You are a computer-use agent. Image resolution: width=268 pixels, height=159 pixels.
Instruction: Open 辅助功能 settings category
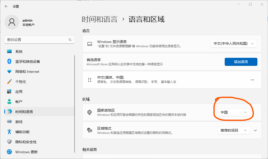tap(39, 132)
